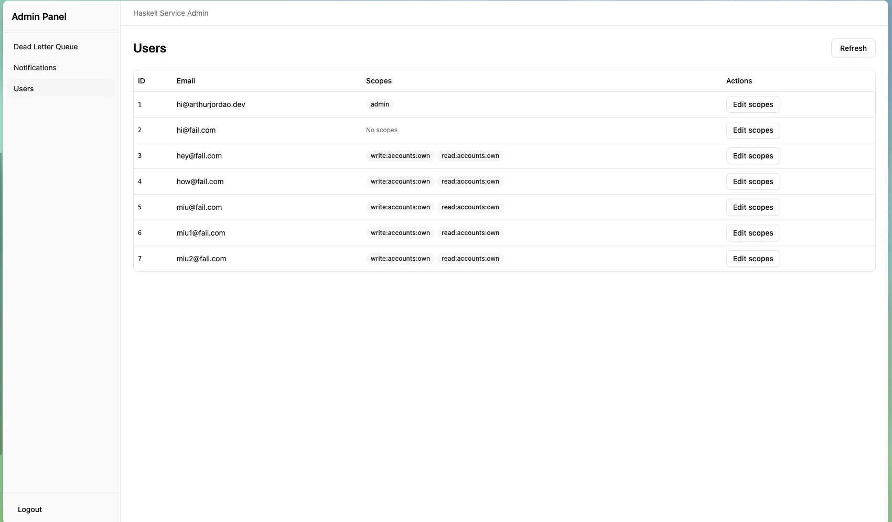Screen dimensions: 892x522
Task: Click the ID column header
Action: coord(142,81)
